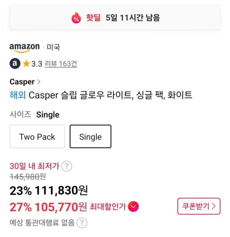Viewport: 230px width, 237px height.
Task: Open help icon beside 30일 내 최저가
Action: tap(67, 166)
